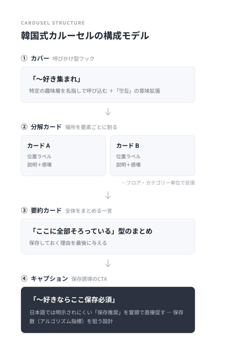This screenshot has width=229, height=354.
Task: Click the circled number 3 icon
Action: (24, 211)
